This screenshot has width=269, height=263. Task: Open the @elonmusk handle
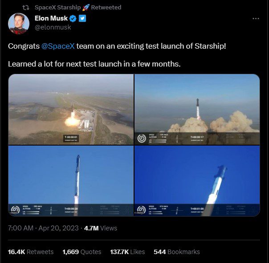[x=53, y=27]
